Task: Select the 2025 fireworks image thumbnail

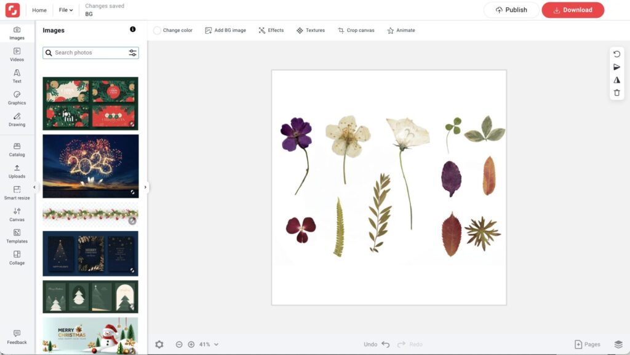Action: tap(90, 166)
